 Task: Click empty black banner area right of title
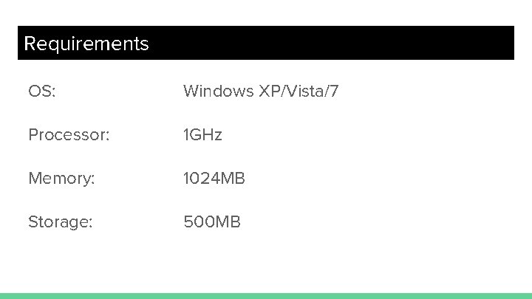[332, 43]
